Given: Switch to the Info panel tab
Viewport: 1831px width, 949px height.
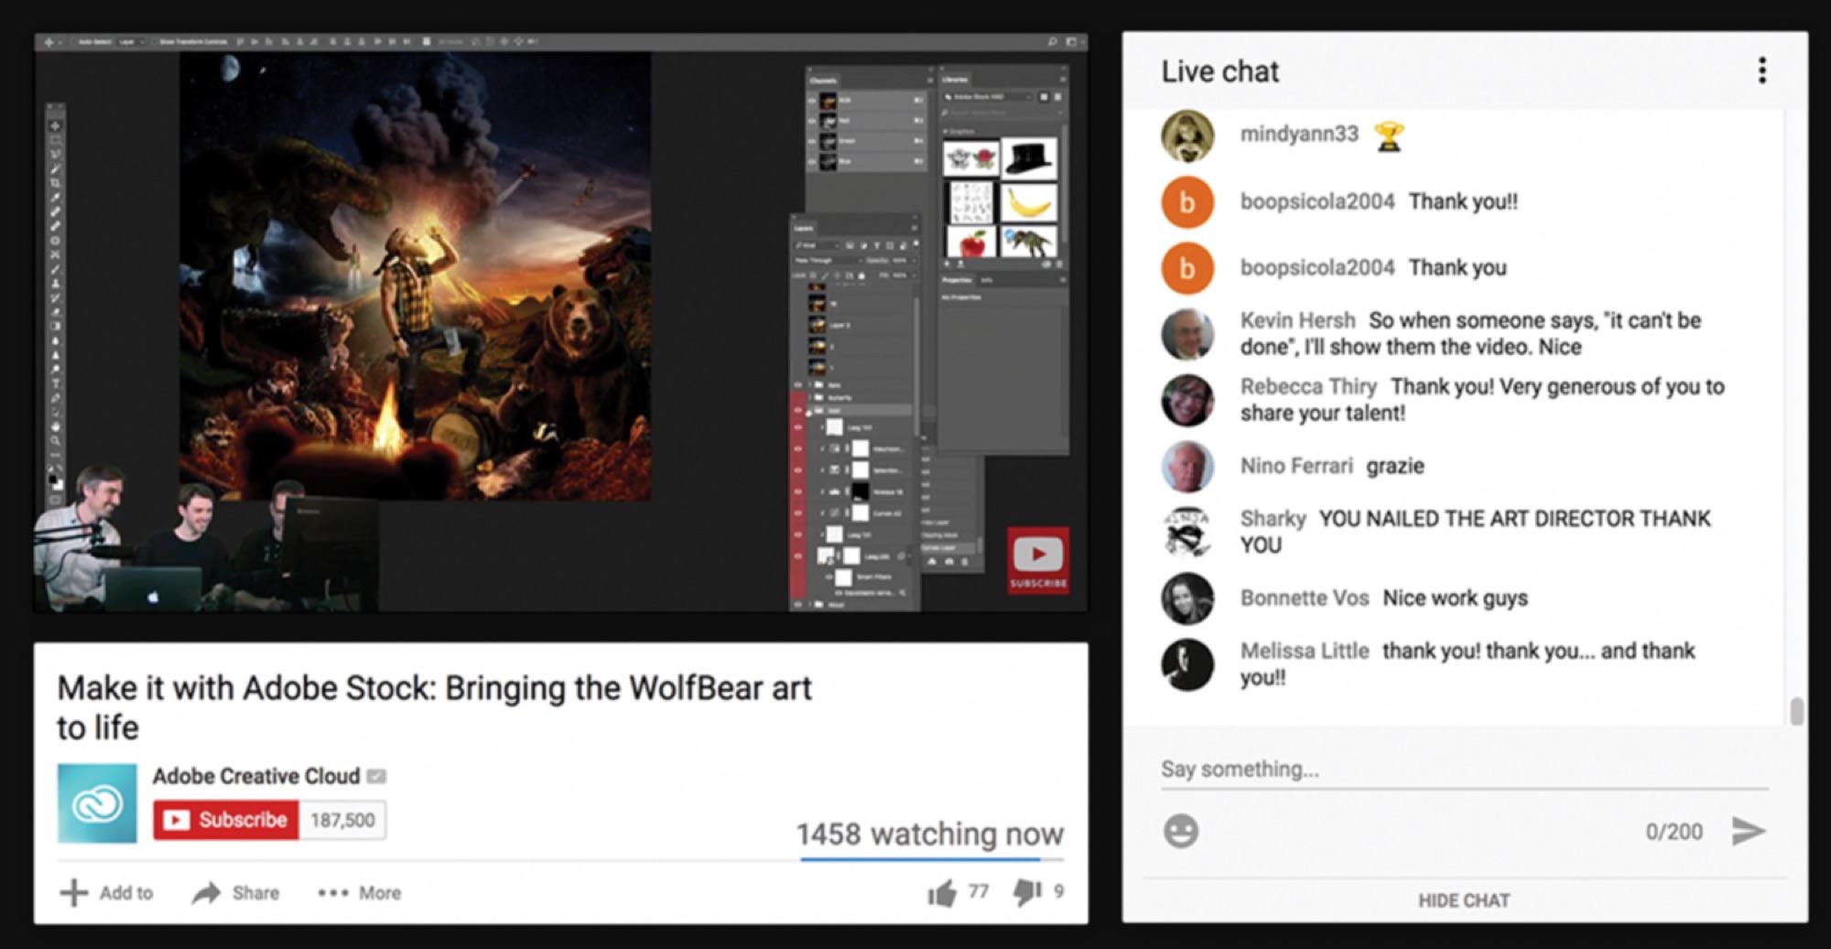Looking at the screenshot, I should [x=986, y=280].
